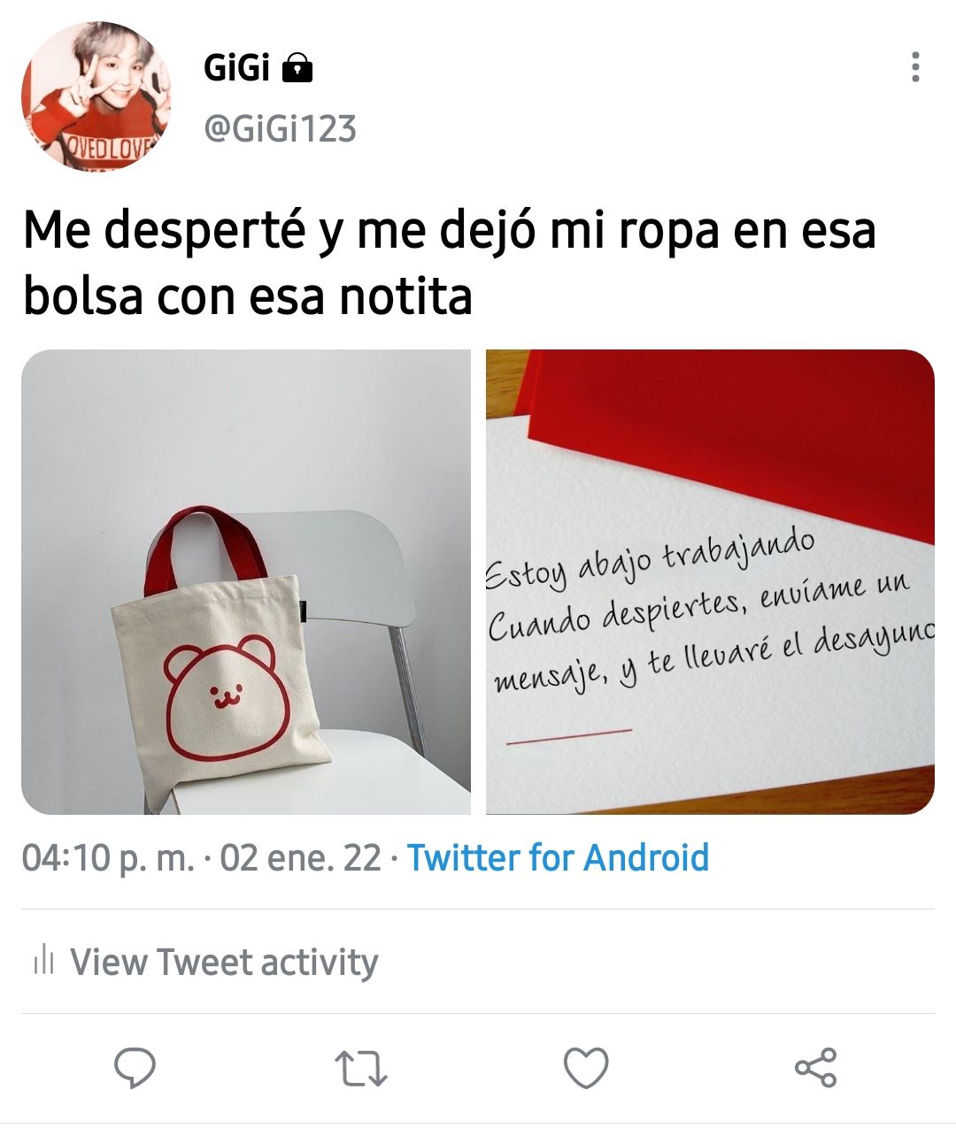Tap the tweet text about the notita
This screenshot has width=956, height=1136.
[x=450, y=263]
